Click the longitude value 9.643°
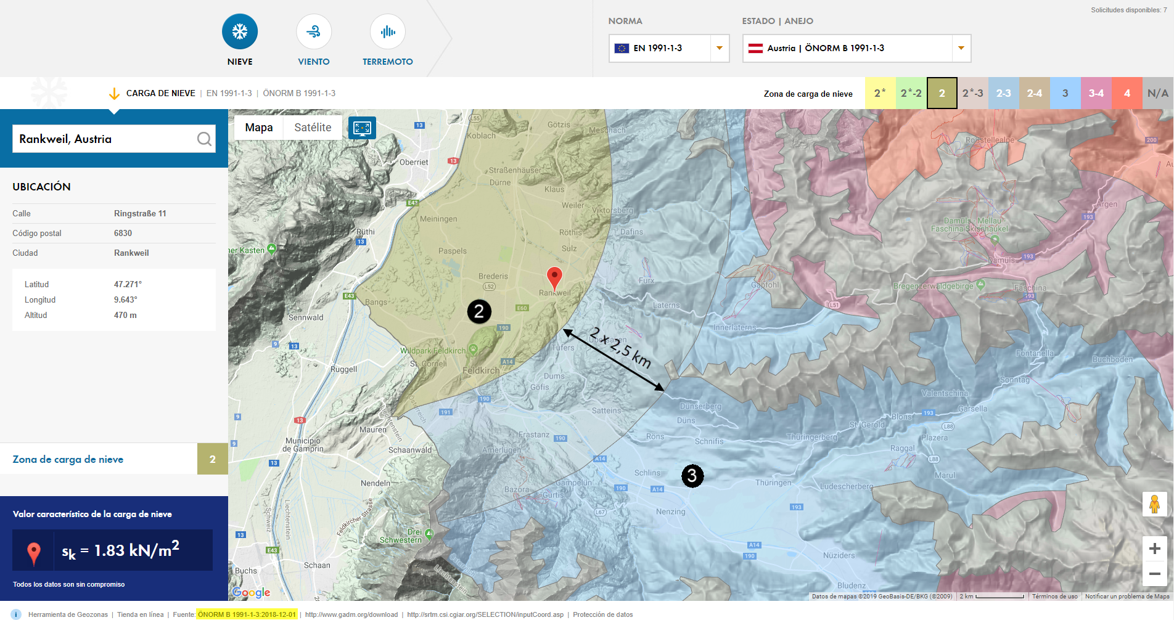Screen dimensions: 1174x620 126,300
